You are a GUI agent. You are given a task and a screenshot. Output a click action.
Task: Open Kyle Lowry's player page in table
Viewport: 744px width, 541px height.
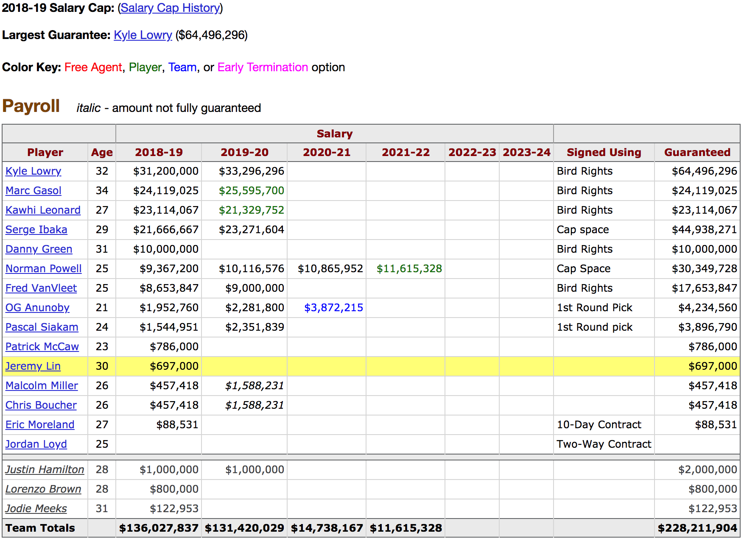point(34,171)
